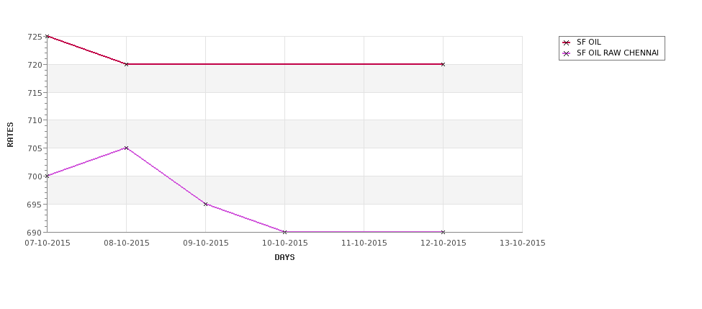Click the SF OIL data point at 07-10-2015

[47, 36]
